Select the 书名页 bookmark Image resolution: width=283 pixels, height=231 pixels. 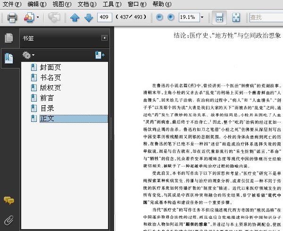tap(50, 77)
